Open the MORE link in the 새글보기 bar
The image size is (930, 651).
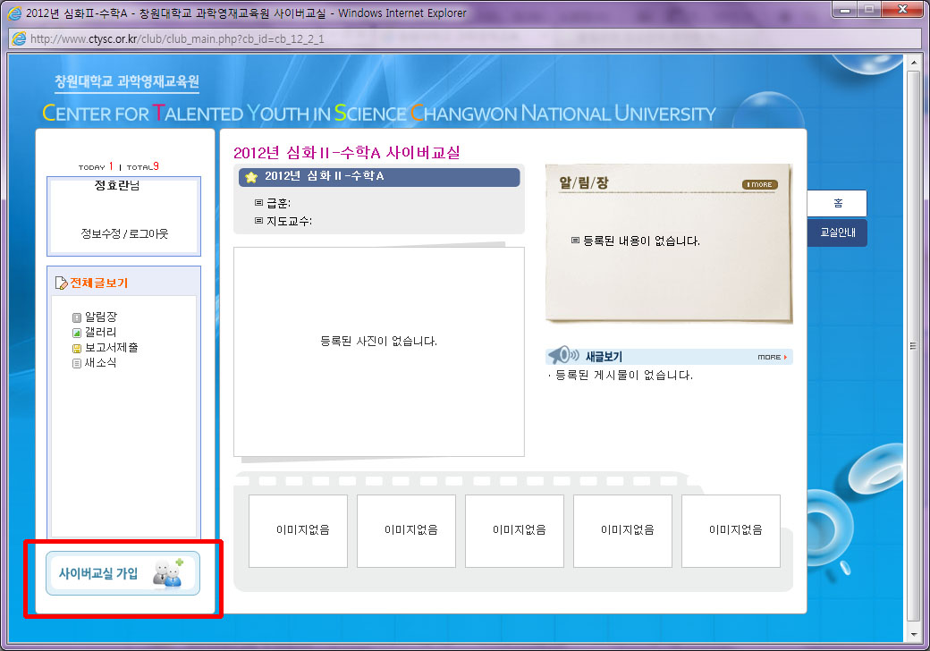(x=772, y=357)
